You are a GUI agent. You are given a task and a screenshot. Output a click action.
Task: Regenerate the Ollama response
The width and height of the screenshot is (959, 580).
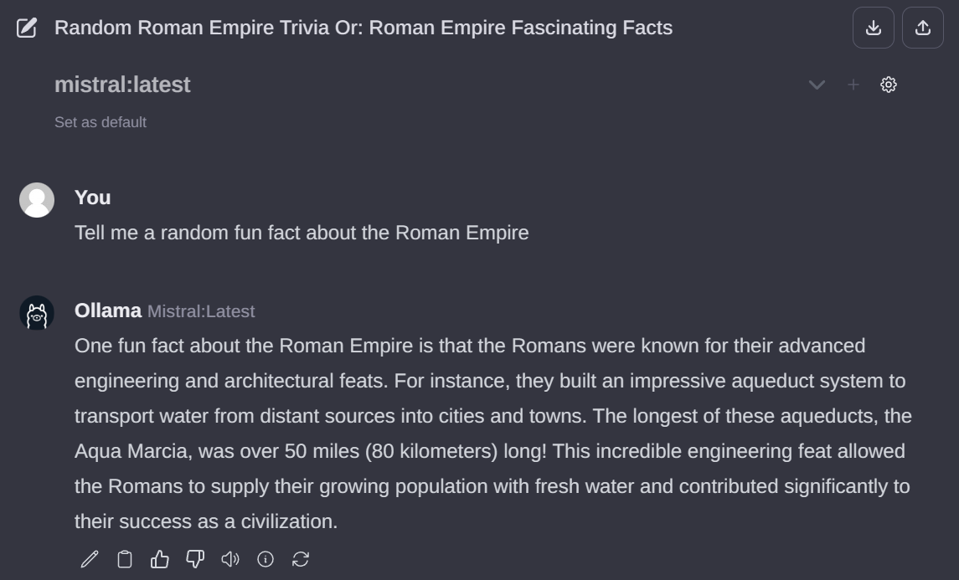point(301,559)
